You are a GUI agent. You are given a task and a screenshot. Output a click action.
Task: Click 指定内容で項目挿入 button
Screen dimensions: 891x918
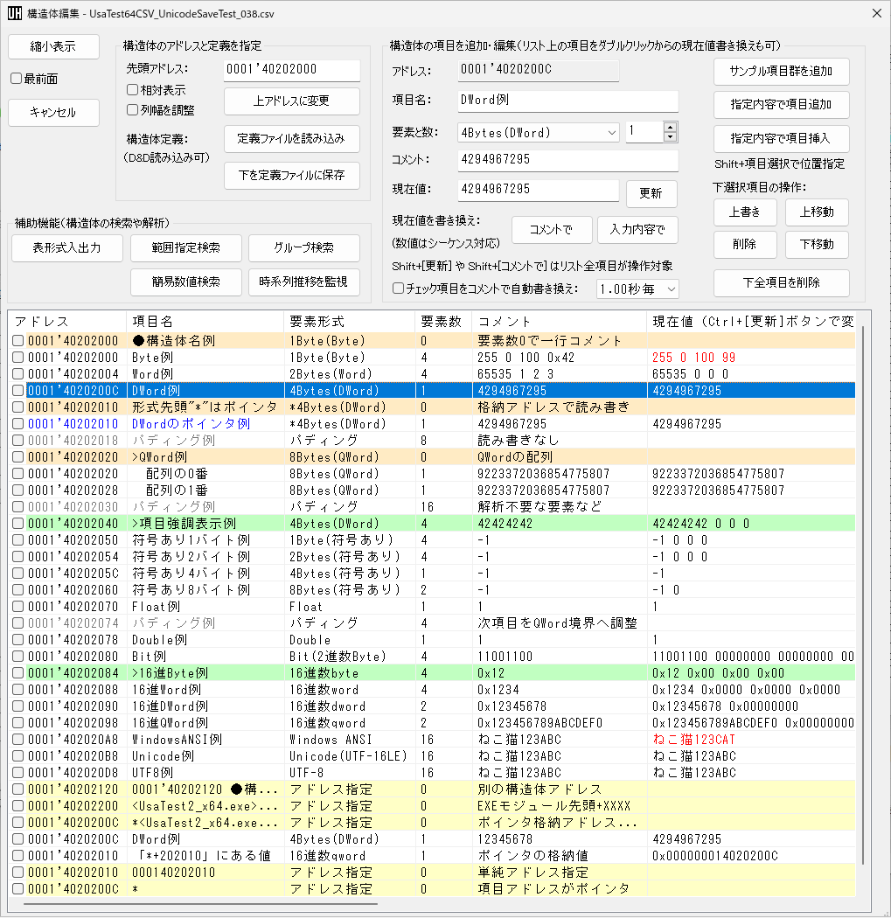point(781,139)
